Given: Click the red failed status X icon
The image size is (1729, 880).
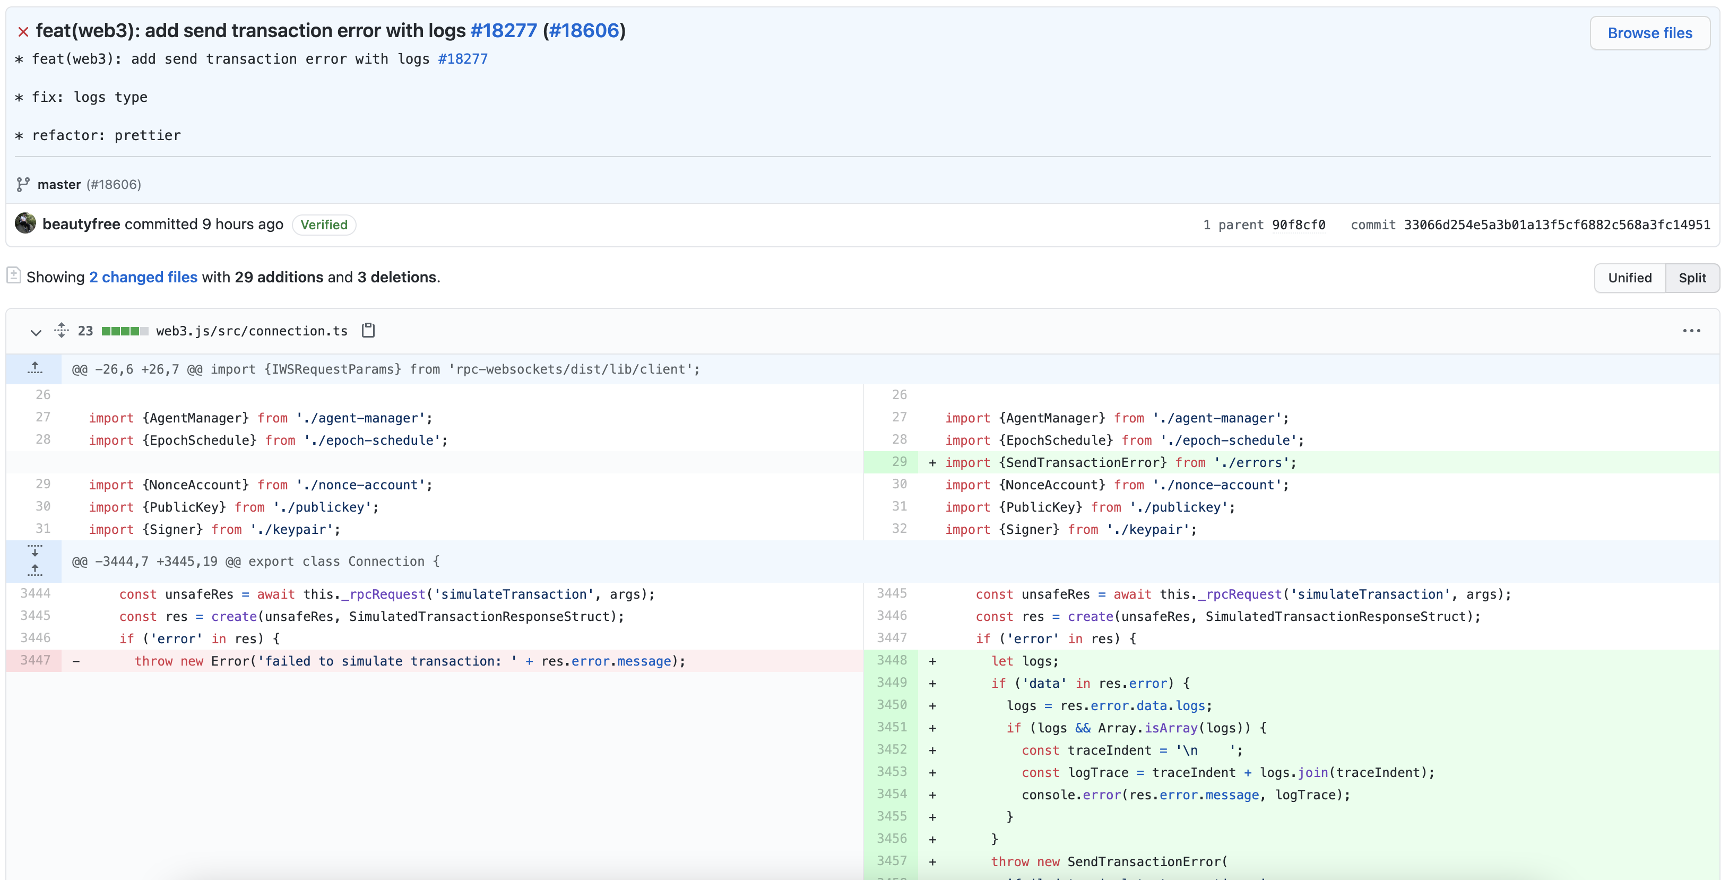Looking at the screenshot, I should point(23,31).
